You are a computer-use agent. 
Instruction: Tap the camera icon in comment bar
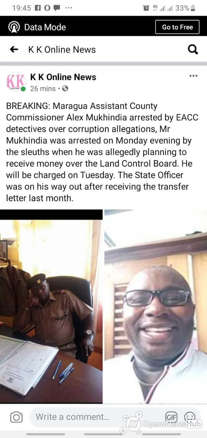[16, 417]
